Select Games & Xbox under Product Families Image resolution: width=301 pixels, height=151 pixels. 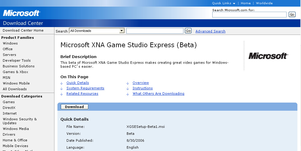click(15, 72)
